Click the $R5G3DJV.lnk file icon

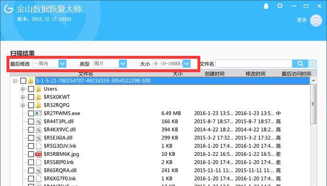click(38, 146)
